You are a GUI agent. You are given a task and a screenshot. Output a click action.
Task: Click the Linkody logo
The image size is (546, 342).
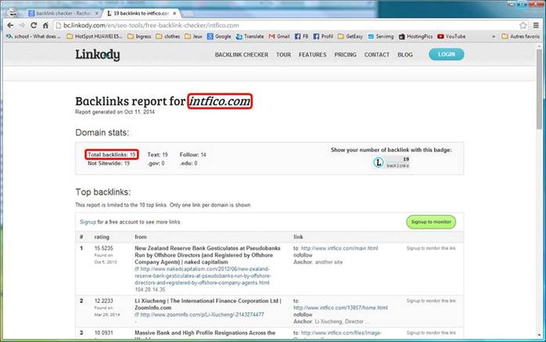(x=98, y=55)
